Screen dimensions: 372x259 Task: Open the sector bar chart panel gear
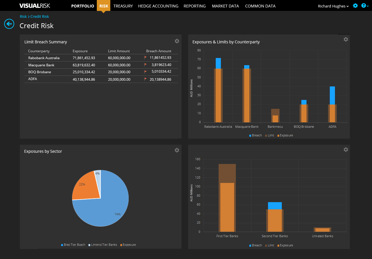[346, 150]
